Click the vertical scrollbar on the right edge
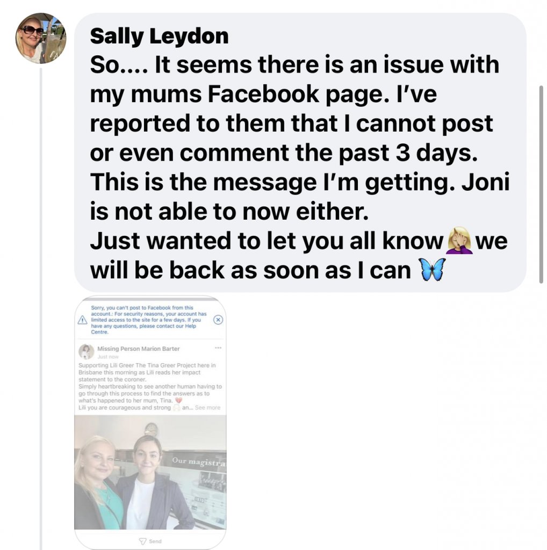 coord(541,183)
